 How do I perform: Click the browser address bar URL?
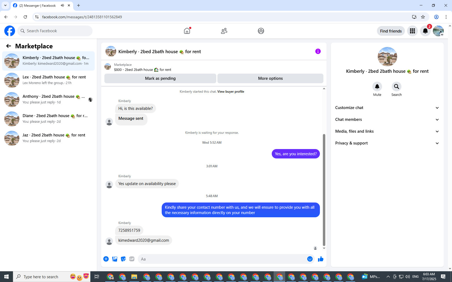point(82,17)
